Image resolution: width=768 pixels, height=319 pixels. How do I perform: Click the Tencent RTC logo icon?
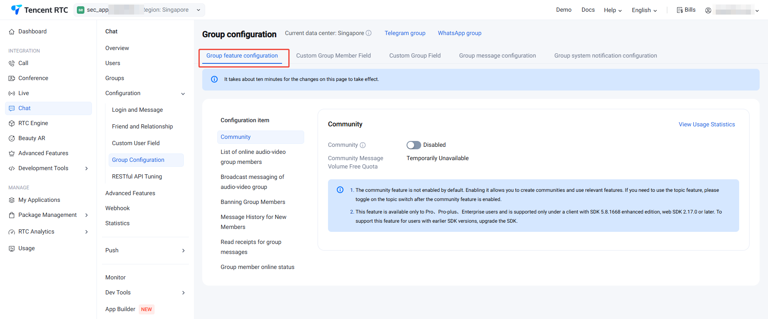pyautogui.click(x=16, y=10)
